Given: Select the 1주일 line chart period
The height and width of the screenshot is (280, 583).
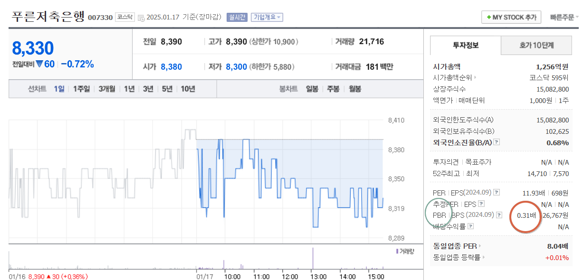Looking at the screenshot, I should [81, 89].
